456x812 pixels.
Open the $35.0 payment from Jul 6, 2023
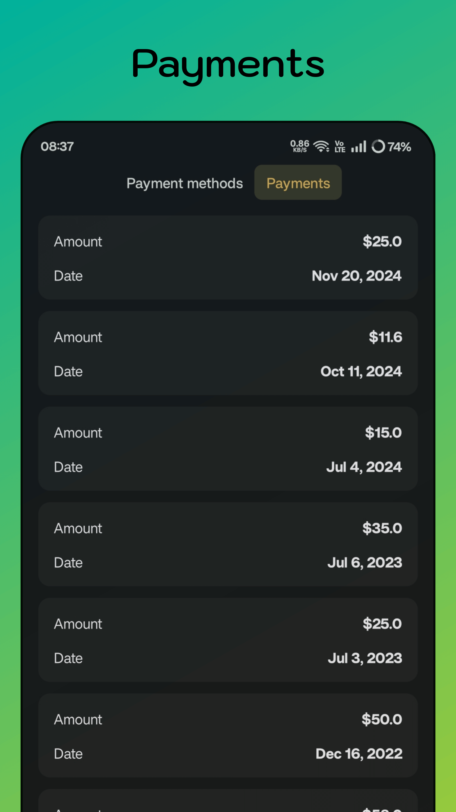coord(228,544)
